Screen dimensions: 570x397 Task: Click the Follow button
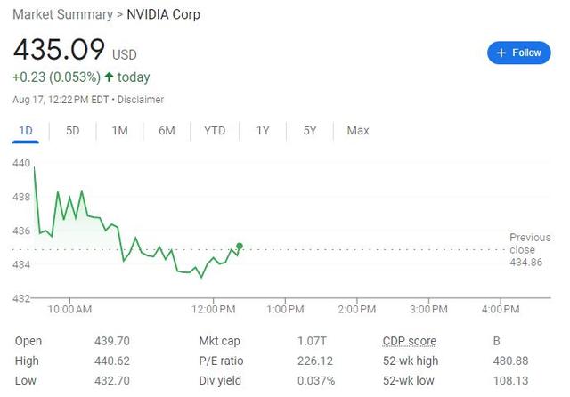[x=518, y=53]
